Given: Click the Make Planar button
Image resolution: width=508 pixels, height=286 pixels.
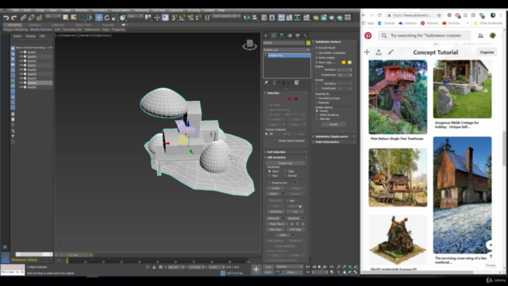Looking at the screenshot, I should click(x=277, y=224).
